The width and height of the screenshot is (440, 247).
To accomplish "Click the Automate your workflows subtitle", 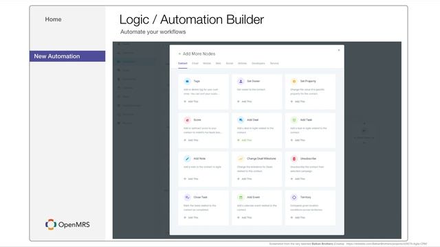I will pyautogui.click(x=153, y=32).
